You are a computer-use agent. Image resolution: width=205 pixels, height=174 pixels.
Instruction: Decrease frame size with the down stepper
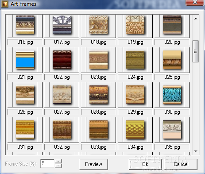(x=58, y=166)
